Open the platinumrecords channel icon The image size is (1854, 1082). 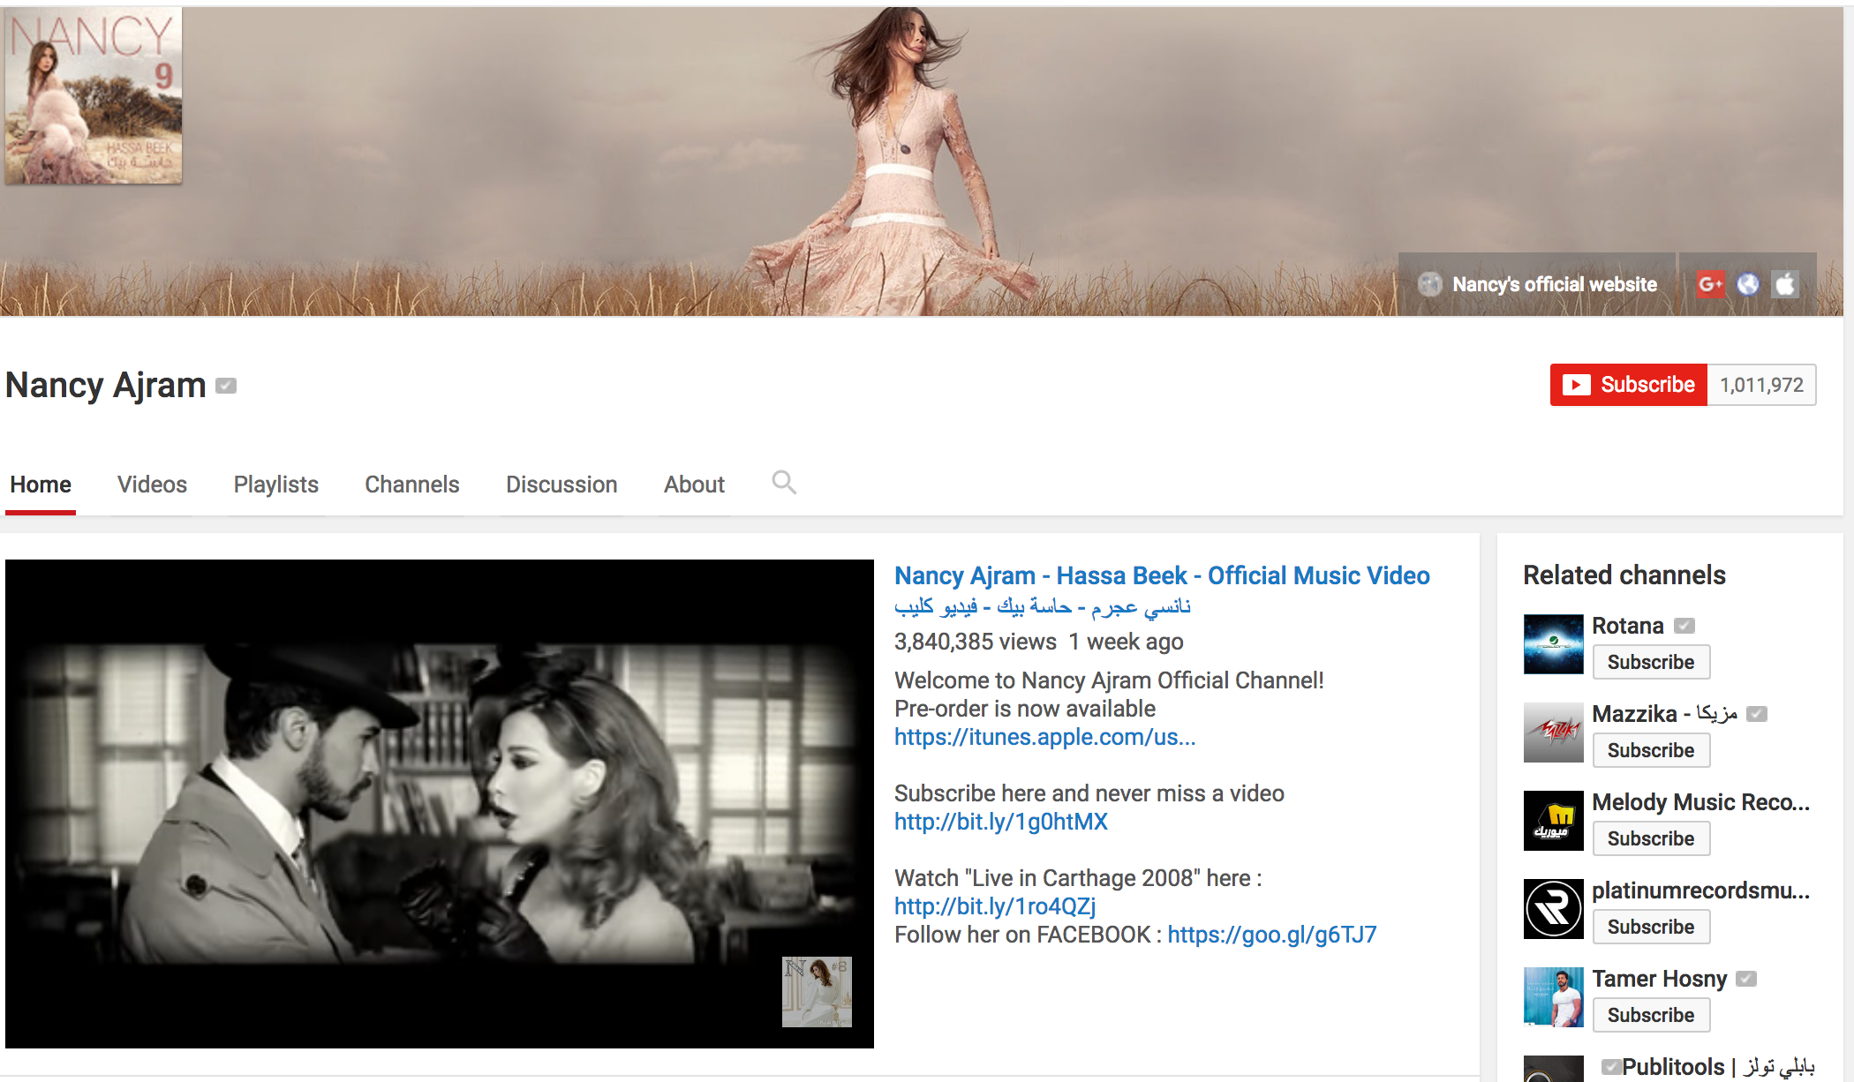[1554, 909]
